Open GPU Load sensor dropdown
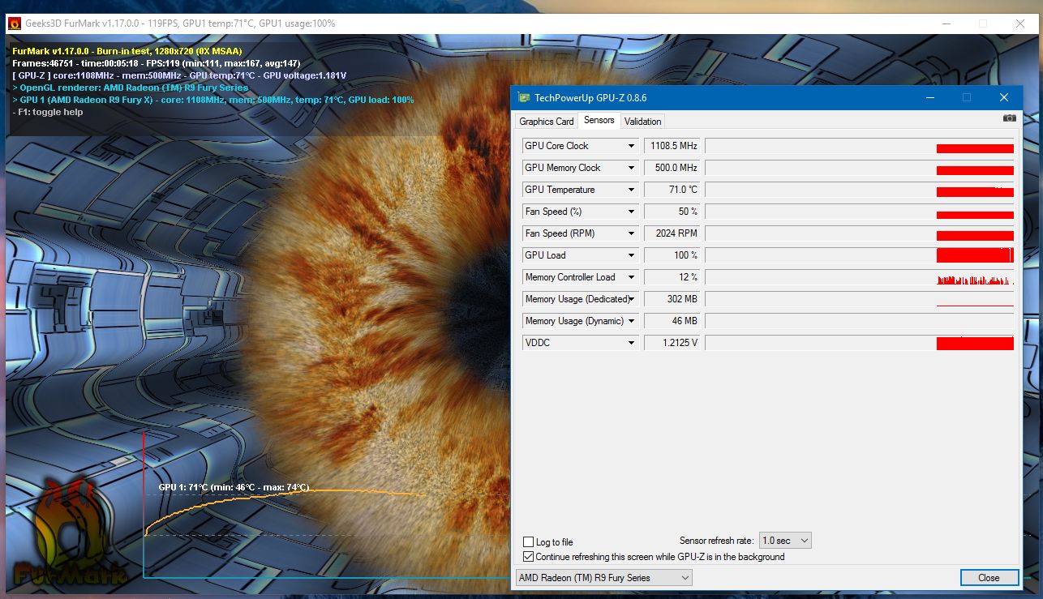Image resolution: width=1043 pixels, height=599 pixels. (x=631, y=255)
